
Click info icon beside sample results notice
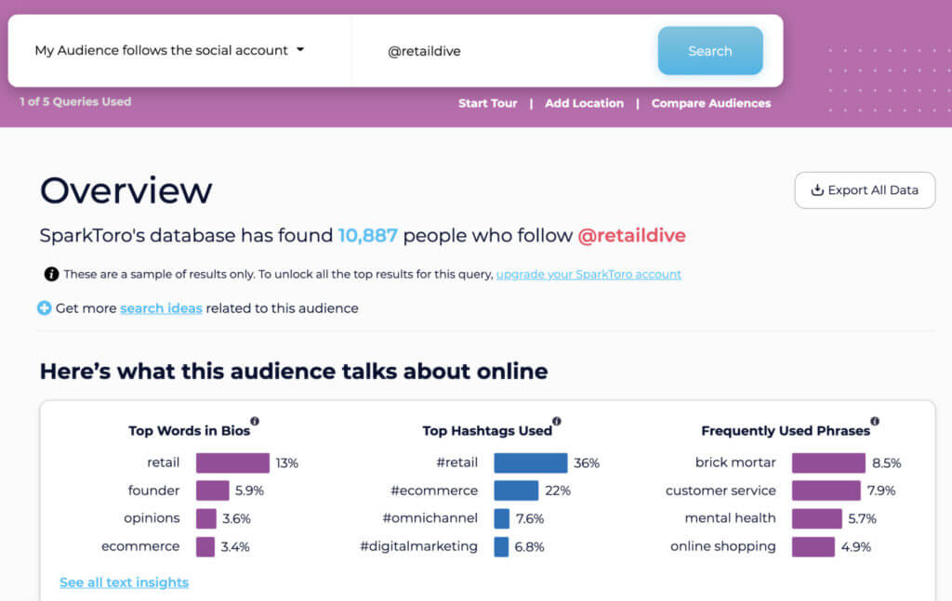pos(51,274)
